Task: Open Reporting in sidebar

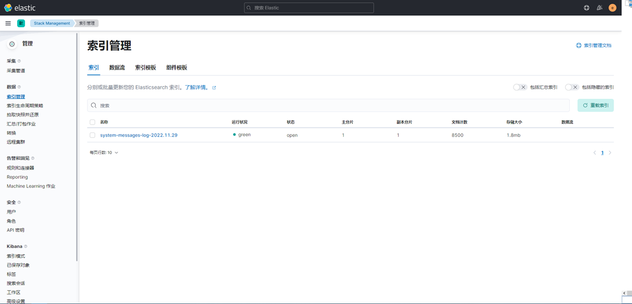Action: (x=17, y=177)
